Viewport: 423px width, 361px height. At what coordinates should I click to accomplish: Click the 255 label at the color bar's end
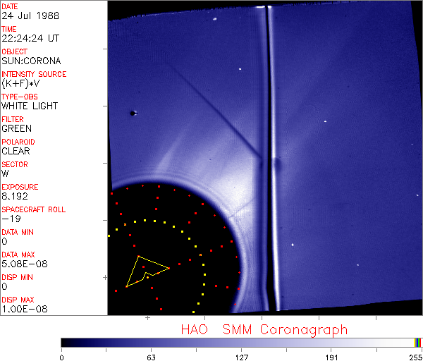point(415,356)
